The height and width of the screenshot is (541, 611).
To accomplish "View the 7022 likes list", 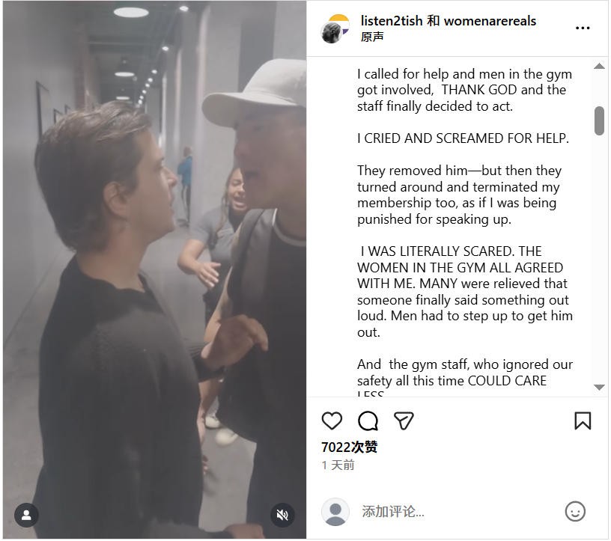I will coord(349,447).
